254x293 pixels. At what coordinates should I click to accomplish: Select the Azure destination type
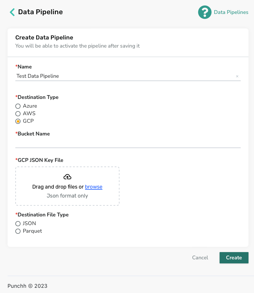[x=18, y=106]
